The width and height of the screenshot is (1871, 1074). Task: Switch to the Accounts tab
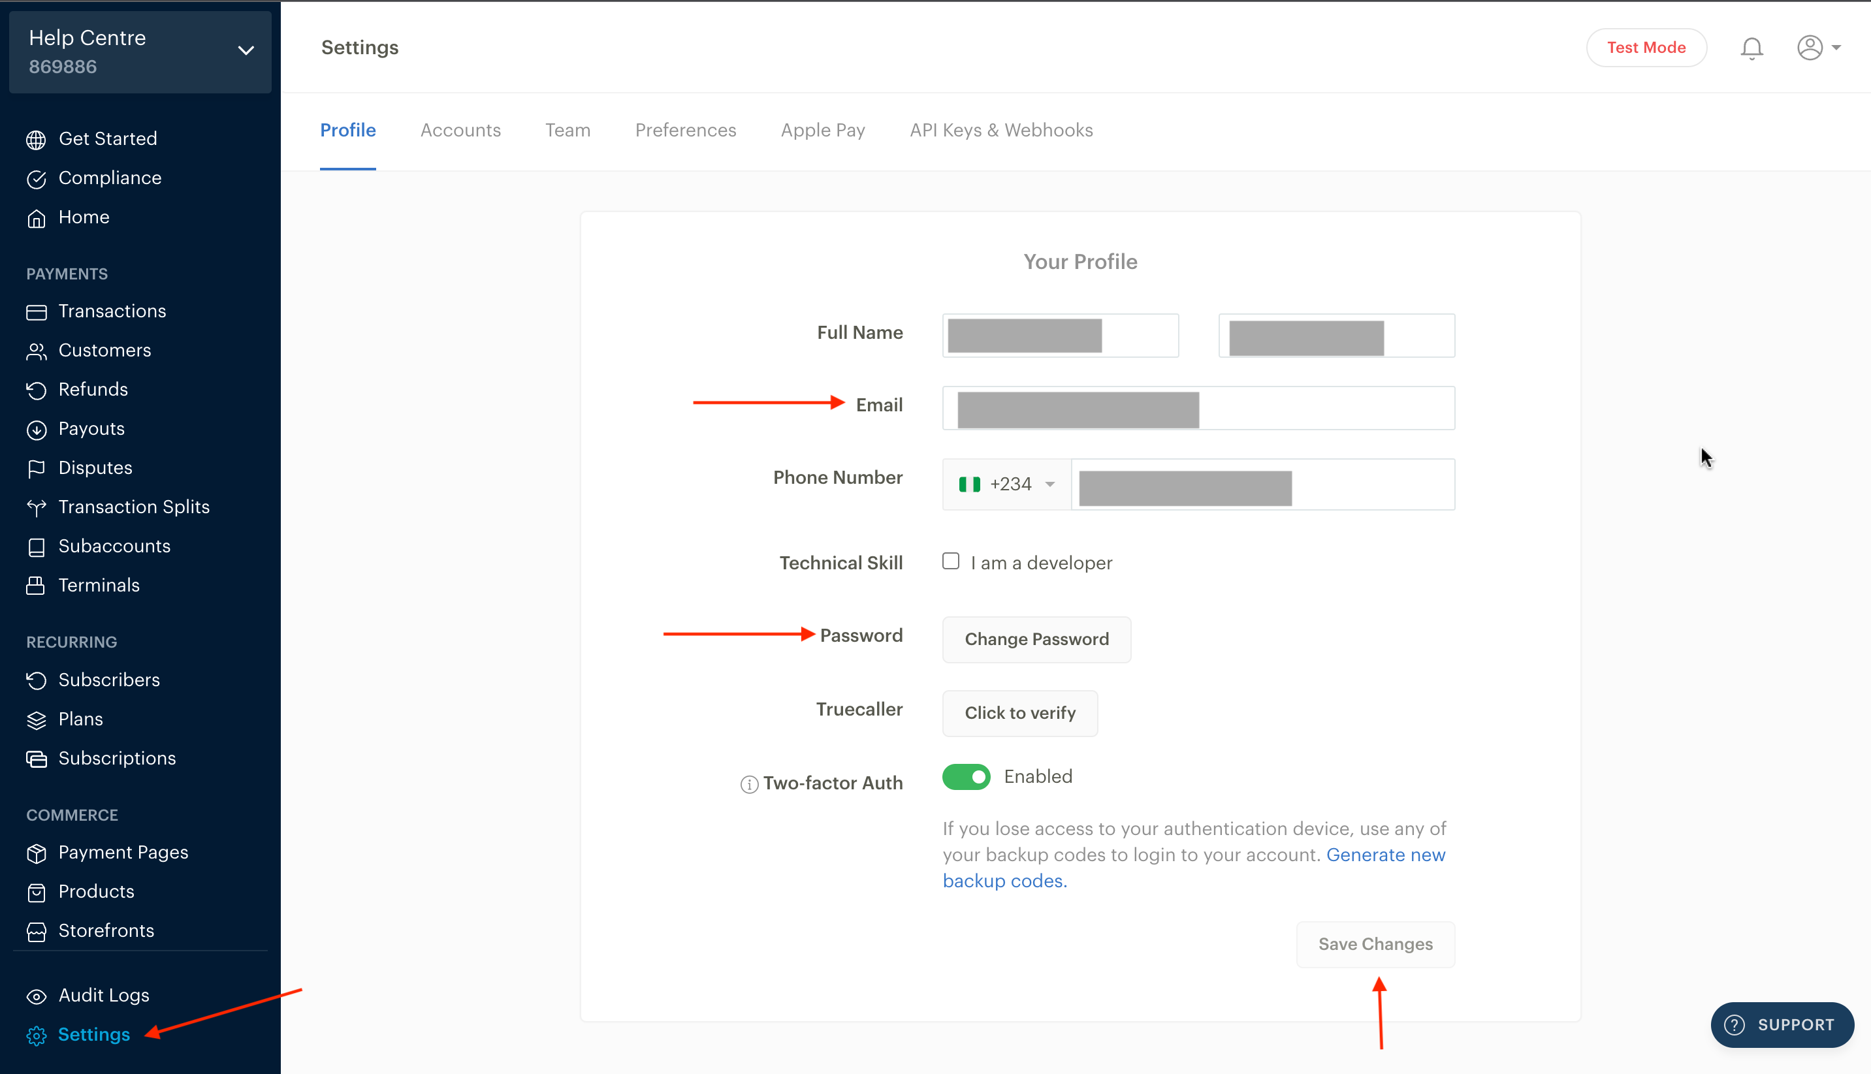click(x=460, y=130)
